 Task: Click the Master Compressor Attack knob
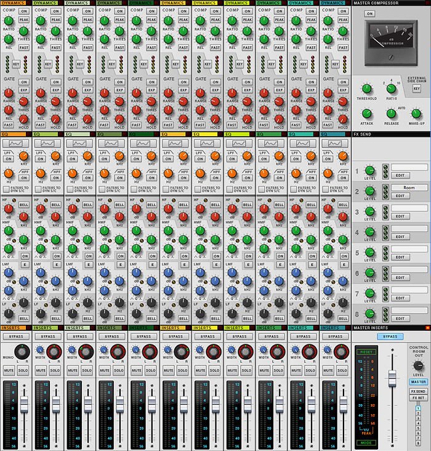pyautogui.click(x=367, y=114)
